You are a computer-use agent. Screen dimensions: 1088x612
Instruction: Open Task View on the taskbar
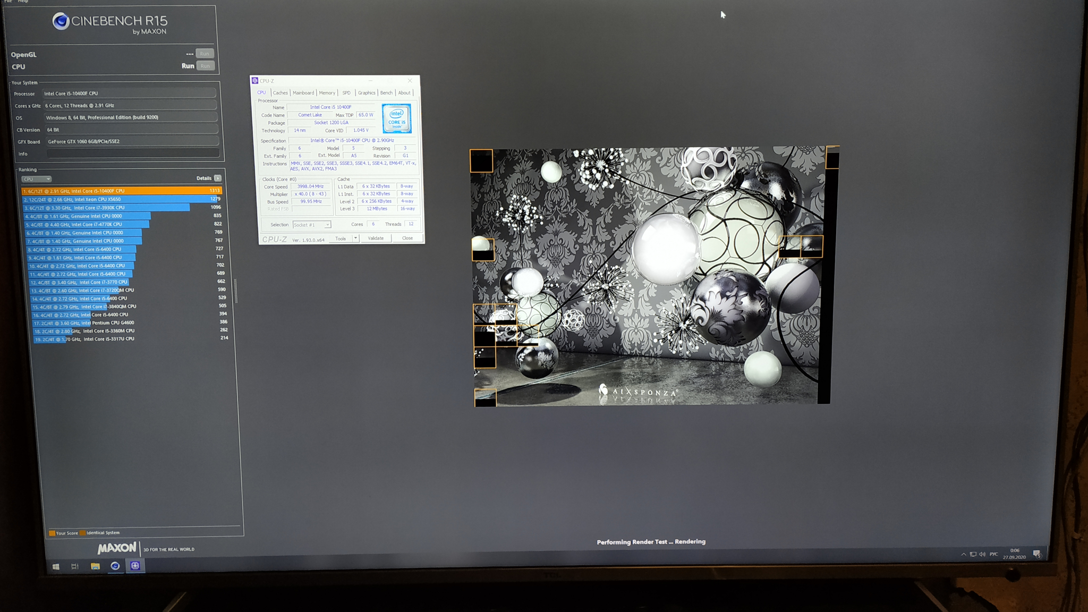[x=75, y=566]
